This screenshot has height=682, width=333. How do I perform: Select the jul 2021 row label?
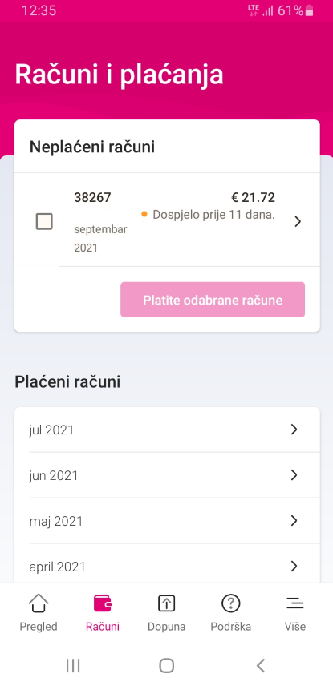(x=51, y=430)
